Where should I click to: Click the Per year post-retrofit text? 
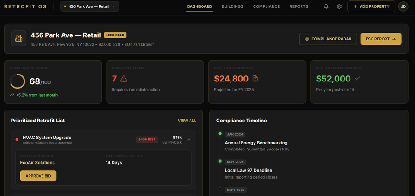click(335, 90)
